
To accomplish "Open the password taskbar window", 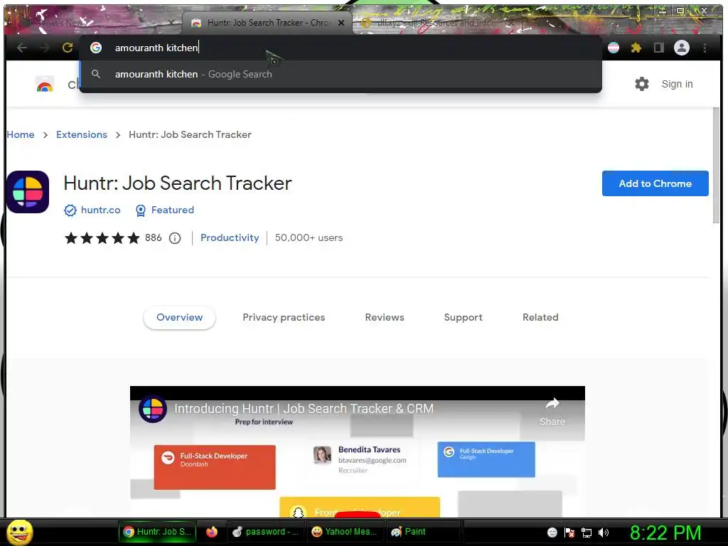I will [266, 532].
